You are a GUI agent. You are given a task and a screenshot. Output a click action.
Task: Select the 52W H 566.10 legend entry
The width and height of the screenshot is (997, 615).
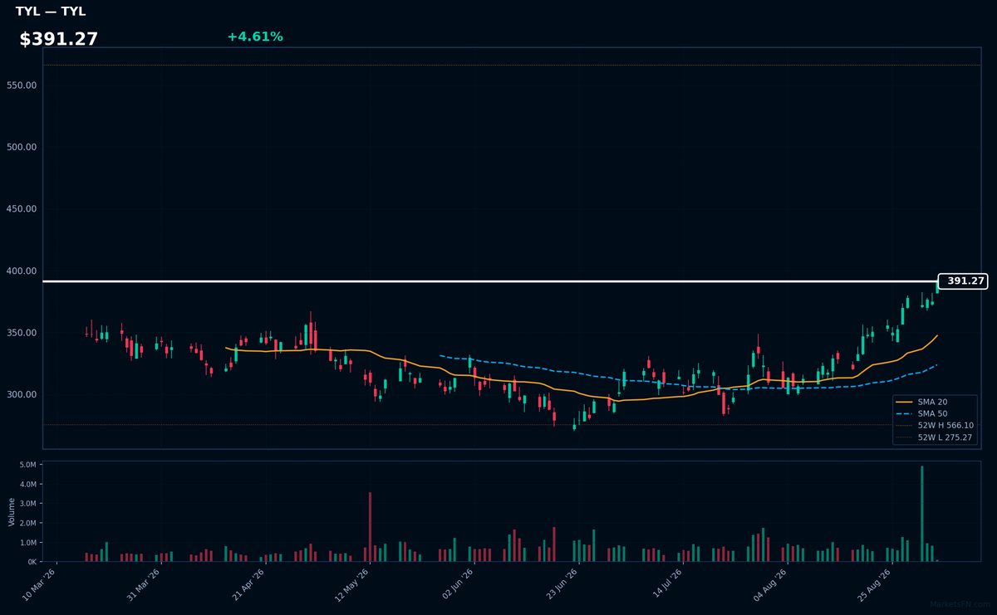(x=936, y=425)
